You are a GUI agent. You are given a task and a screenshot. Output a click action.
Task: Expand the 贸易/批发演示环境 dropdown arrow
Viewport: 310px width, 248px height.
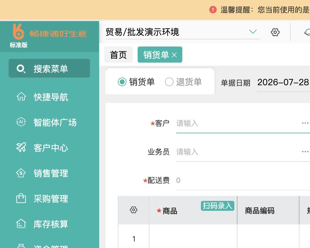click(253, 32)
